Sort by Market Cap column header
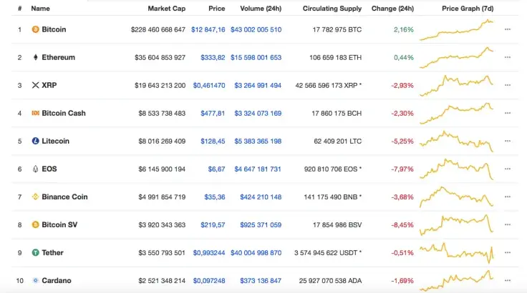Viewport: 527px width, 293px height. [166, 9]
